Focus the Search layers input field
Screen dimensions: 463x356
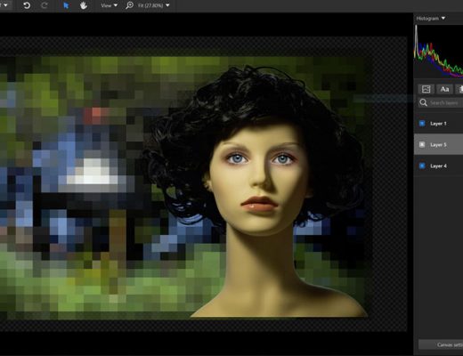tap(441, 102)
